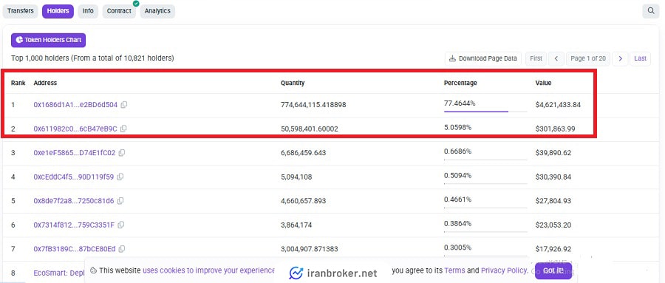Go to previous page chevron
The image size is (665, 283).
(x=556, y=58)
